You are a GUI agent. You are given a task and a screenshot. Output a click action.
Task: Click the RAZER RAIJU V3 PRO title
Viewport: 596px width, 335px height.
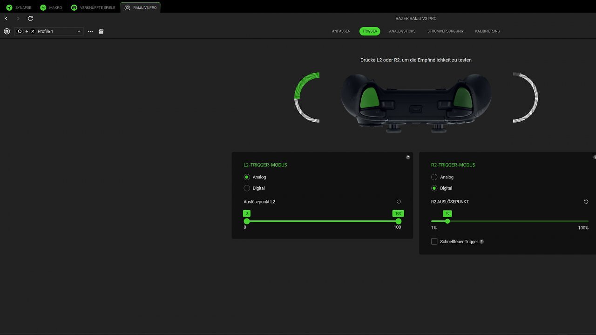coord(416,19)
